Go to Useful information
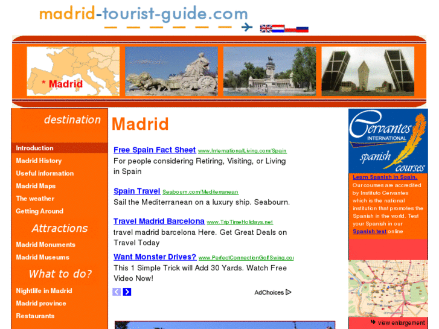The width and height of the screenshot is (439, 329). click(x=45, y=173)
